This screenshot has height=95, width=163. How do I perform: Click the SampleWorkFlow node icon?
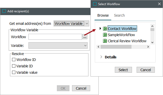[x=105, y=35]
